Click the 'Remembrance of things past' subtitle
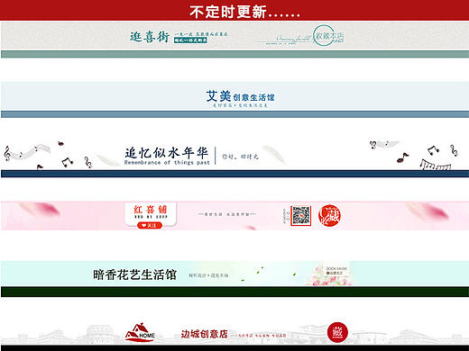 [x=167, y=162]
